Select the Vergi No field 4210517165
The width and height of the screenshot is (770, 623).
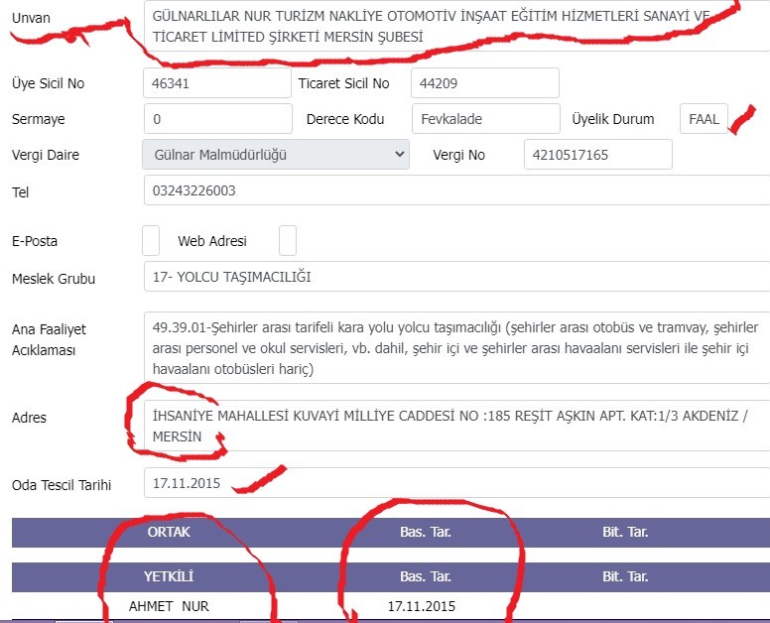(597, 154)
